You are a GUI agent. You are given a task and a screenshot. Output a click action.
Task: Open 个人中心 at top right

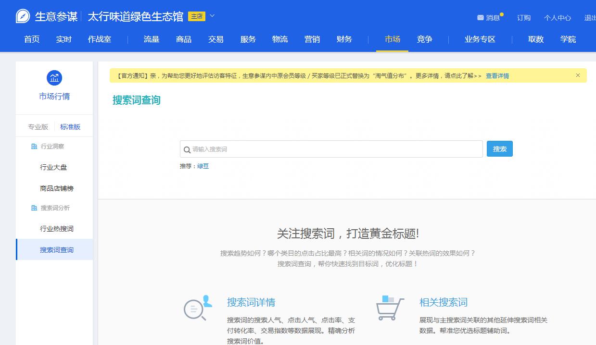coord(557,18)
